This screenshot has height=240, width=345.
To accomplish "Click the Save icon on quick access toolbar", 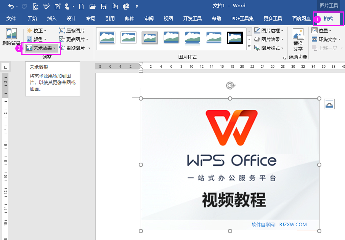I will (x=103, y=6).
